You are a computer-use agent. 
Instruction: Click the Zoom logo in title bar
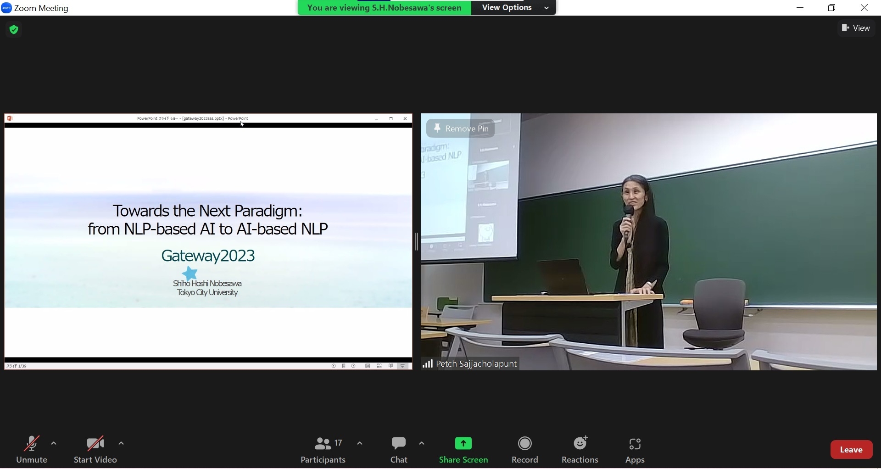click(6, 8)
